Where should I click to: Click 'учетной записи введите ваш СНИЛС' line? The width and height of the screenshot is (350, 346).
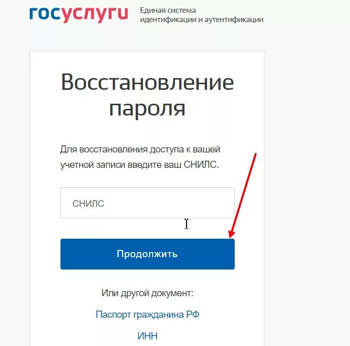(139, 165)
